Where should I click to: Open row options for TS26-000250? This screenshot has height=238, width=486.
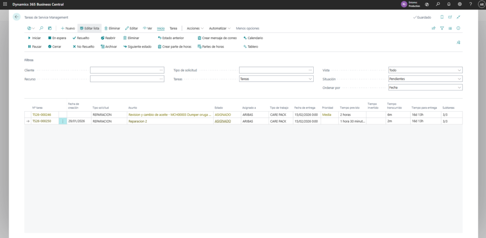pyautogui.click(x=63, y=121)
